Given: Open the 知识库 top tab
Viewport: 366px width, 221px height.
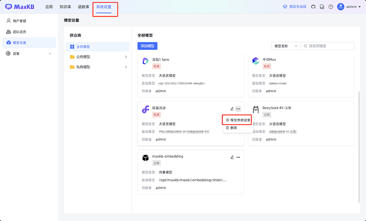Looking at the screenshot, I should click(65, 7).
